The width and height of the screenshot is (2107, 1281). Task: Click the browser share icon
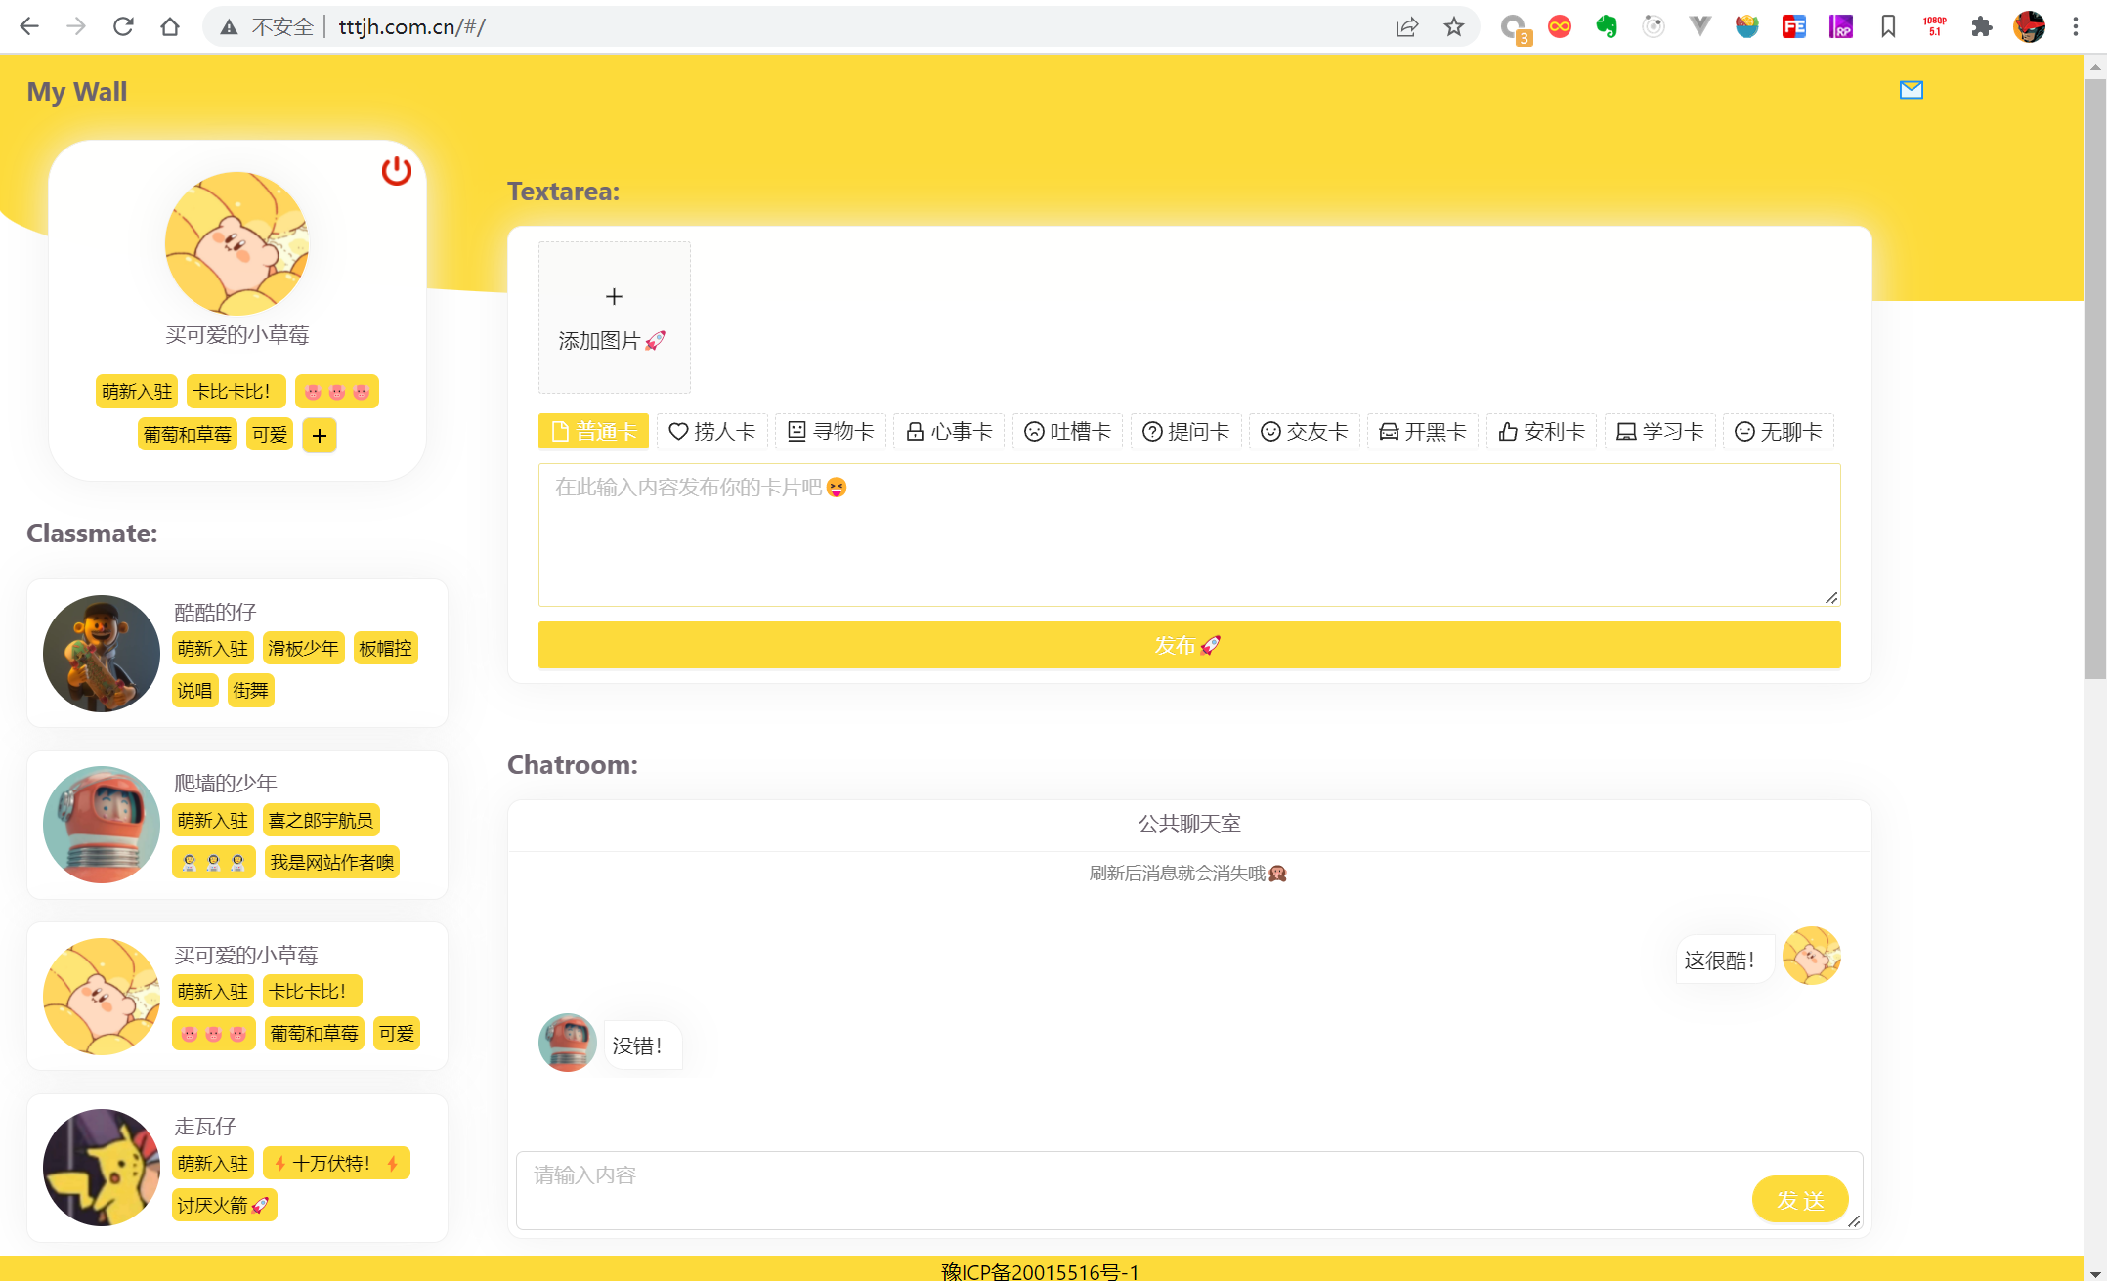[x=1406, y=26]
